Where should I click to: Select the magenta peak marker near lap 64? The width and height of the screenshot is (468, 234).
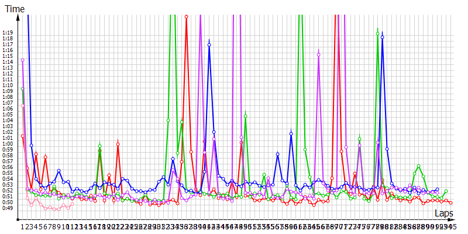319,54
